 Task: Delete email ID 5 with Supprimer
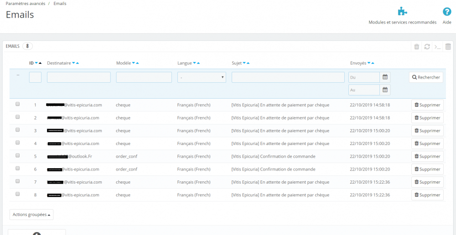[x=428, y=156]
